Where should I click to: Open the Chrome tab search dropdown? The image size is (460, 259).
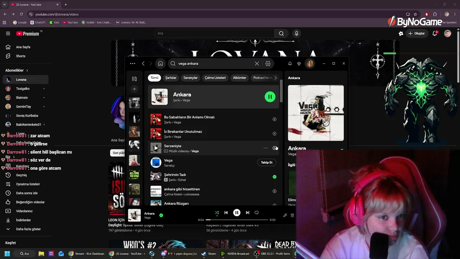pyautogui.click(x=5, y=5)
